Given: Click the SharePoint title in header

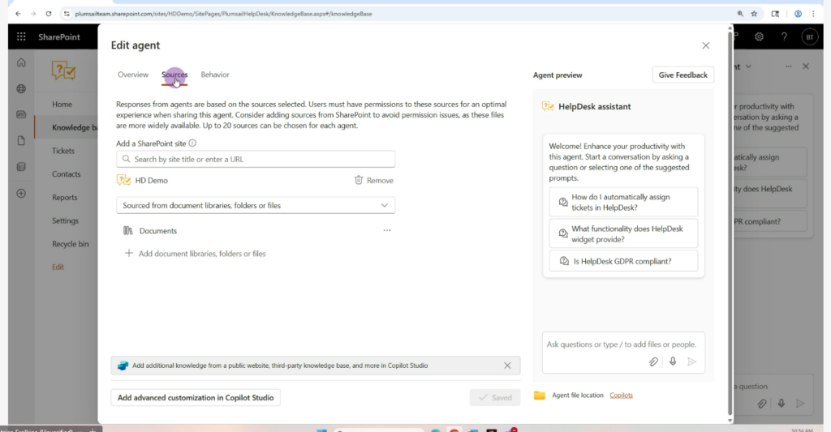Looking at the screenshot, I should click(58, 36).
